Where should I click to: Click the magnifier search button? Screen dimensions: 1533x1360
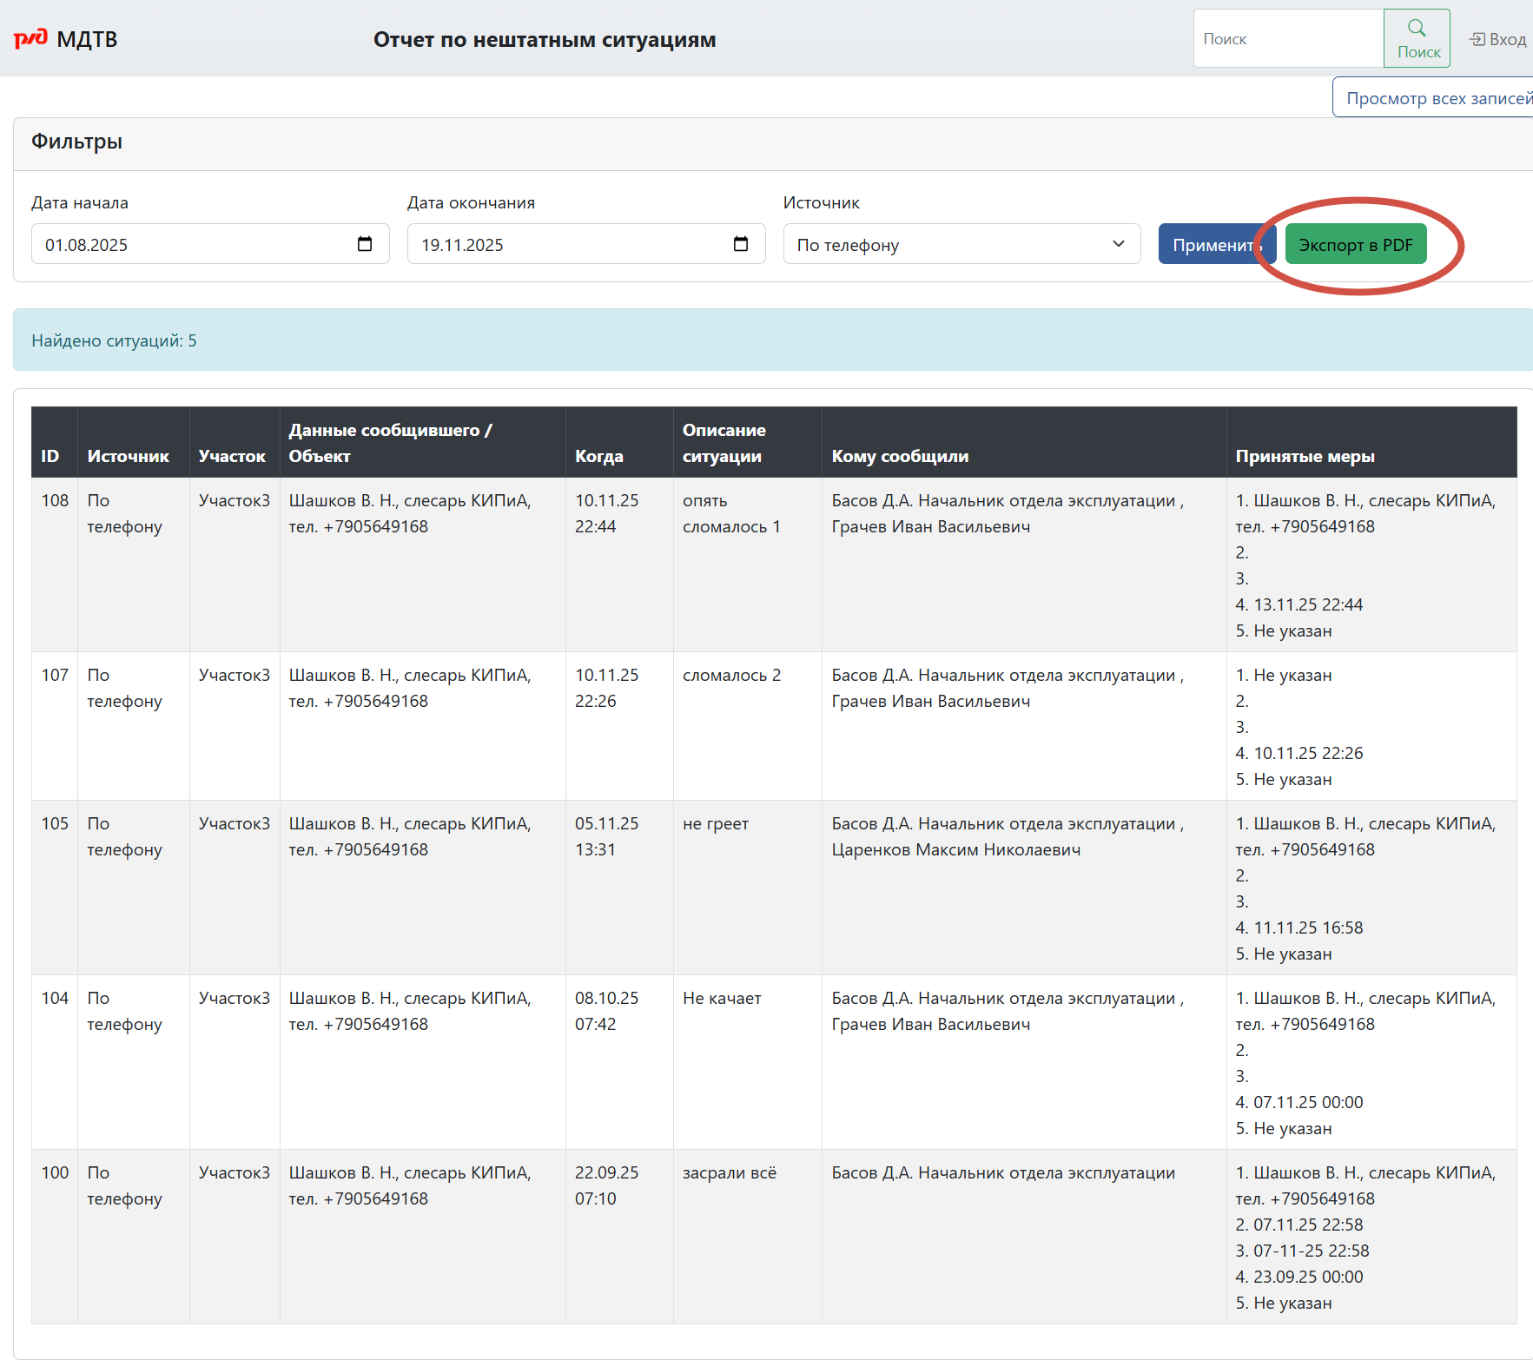point(1417,38)
